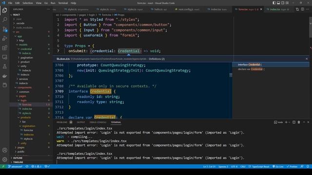Viewport: 312px width, 175px height.
Task: Open the Accounts profile icon
Action: [4, 150]
